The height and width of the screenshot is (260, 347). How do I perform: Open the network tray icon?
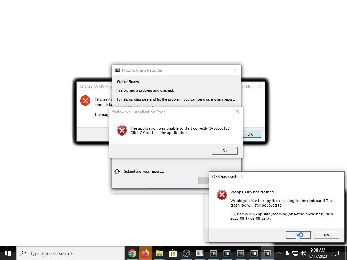click(x=295, y=253)
